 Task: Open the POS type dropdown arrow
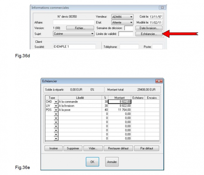(x=56, y=110)
